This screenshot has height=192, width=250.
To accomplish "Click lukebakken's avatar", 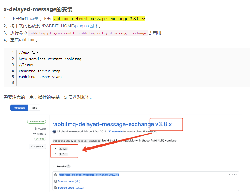I will point(54,132).
